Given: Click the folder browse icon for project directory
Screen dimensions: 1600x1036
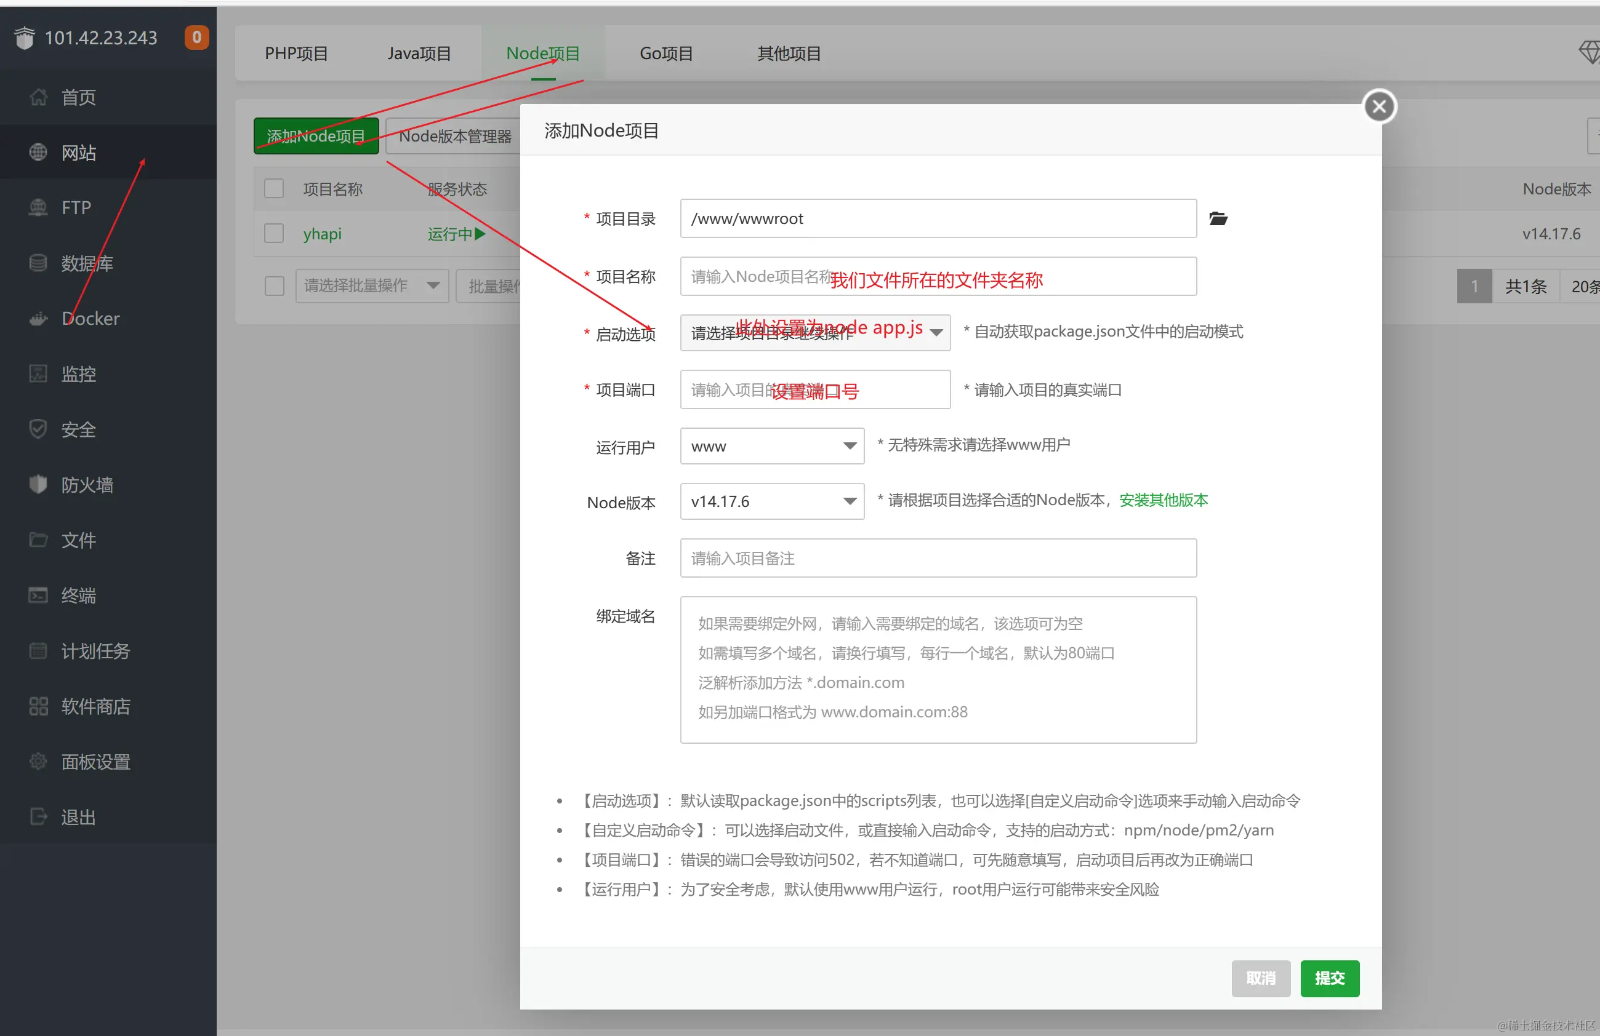Looking at the screenshot, I should (x=1218, y=218).
